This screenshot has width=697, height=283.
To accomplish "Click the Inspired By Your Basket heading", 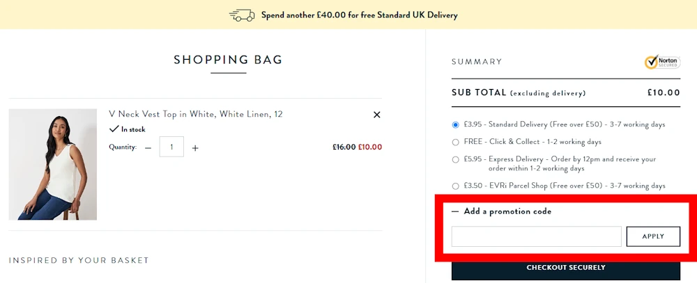I will (x=79, y=260).
